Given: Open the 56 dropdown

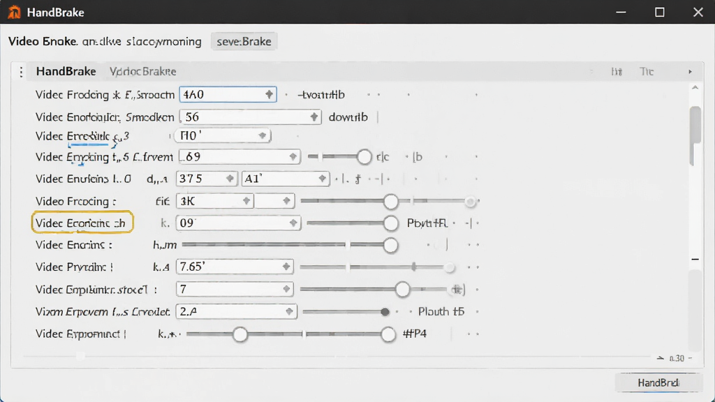Looking at the screenshot, I should point(251,117).
